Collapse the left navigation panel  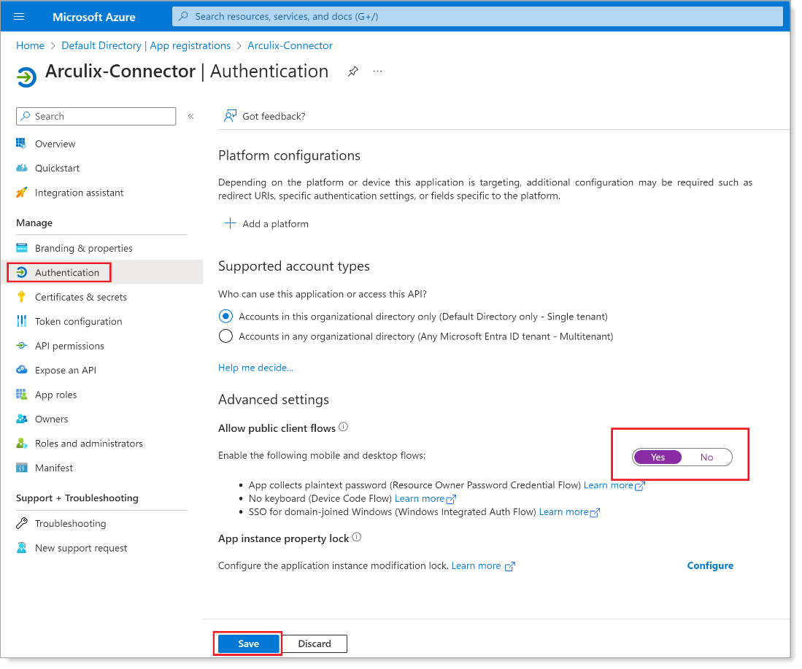coord(190,116)
